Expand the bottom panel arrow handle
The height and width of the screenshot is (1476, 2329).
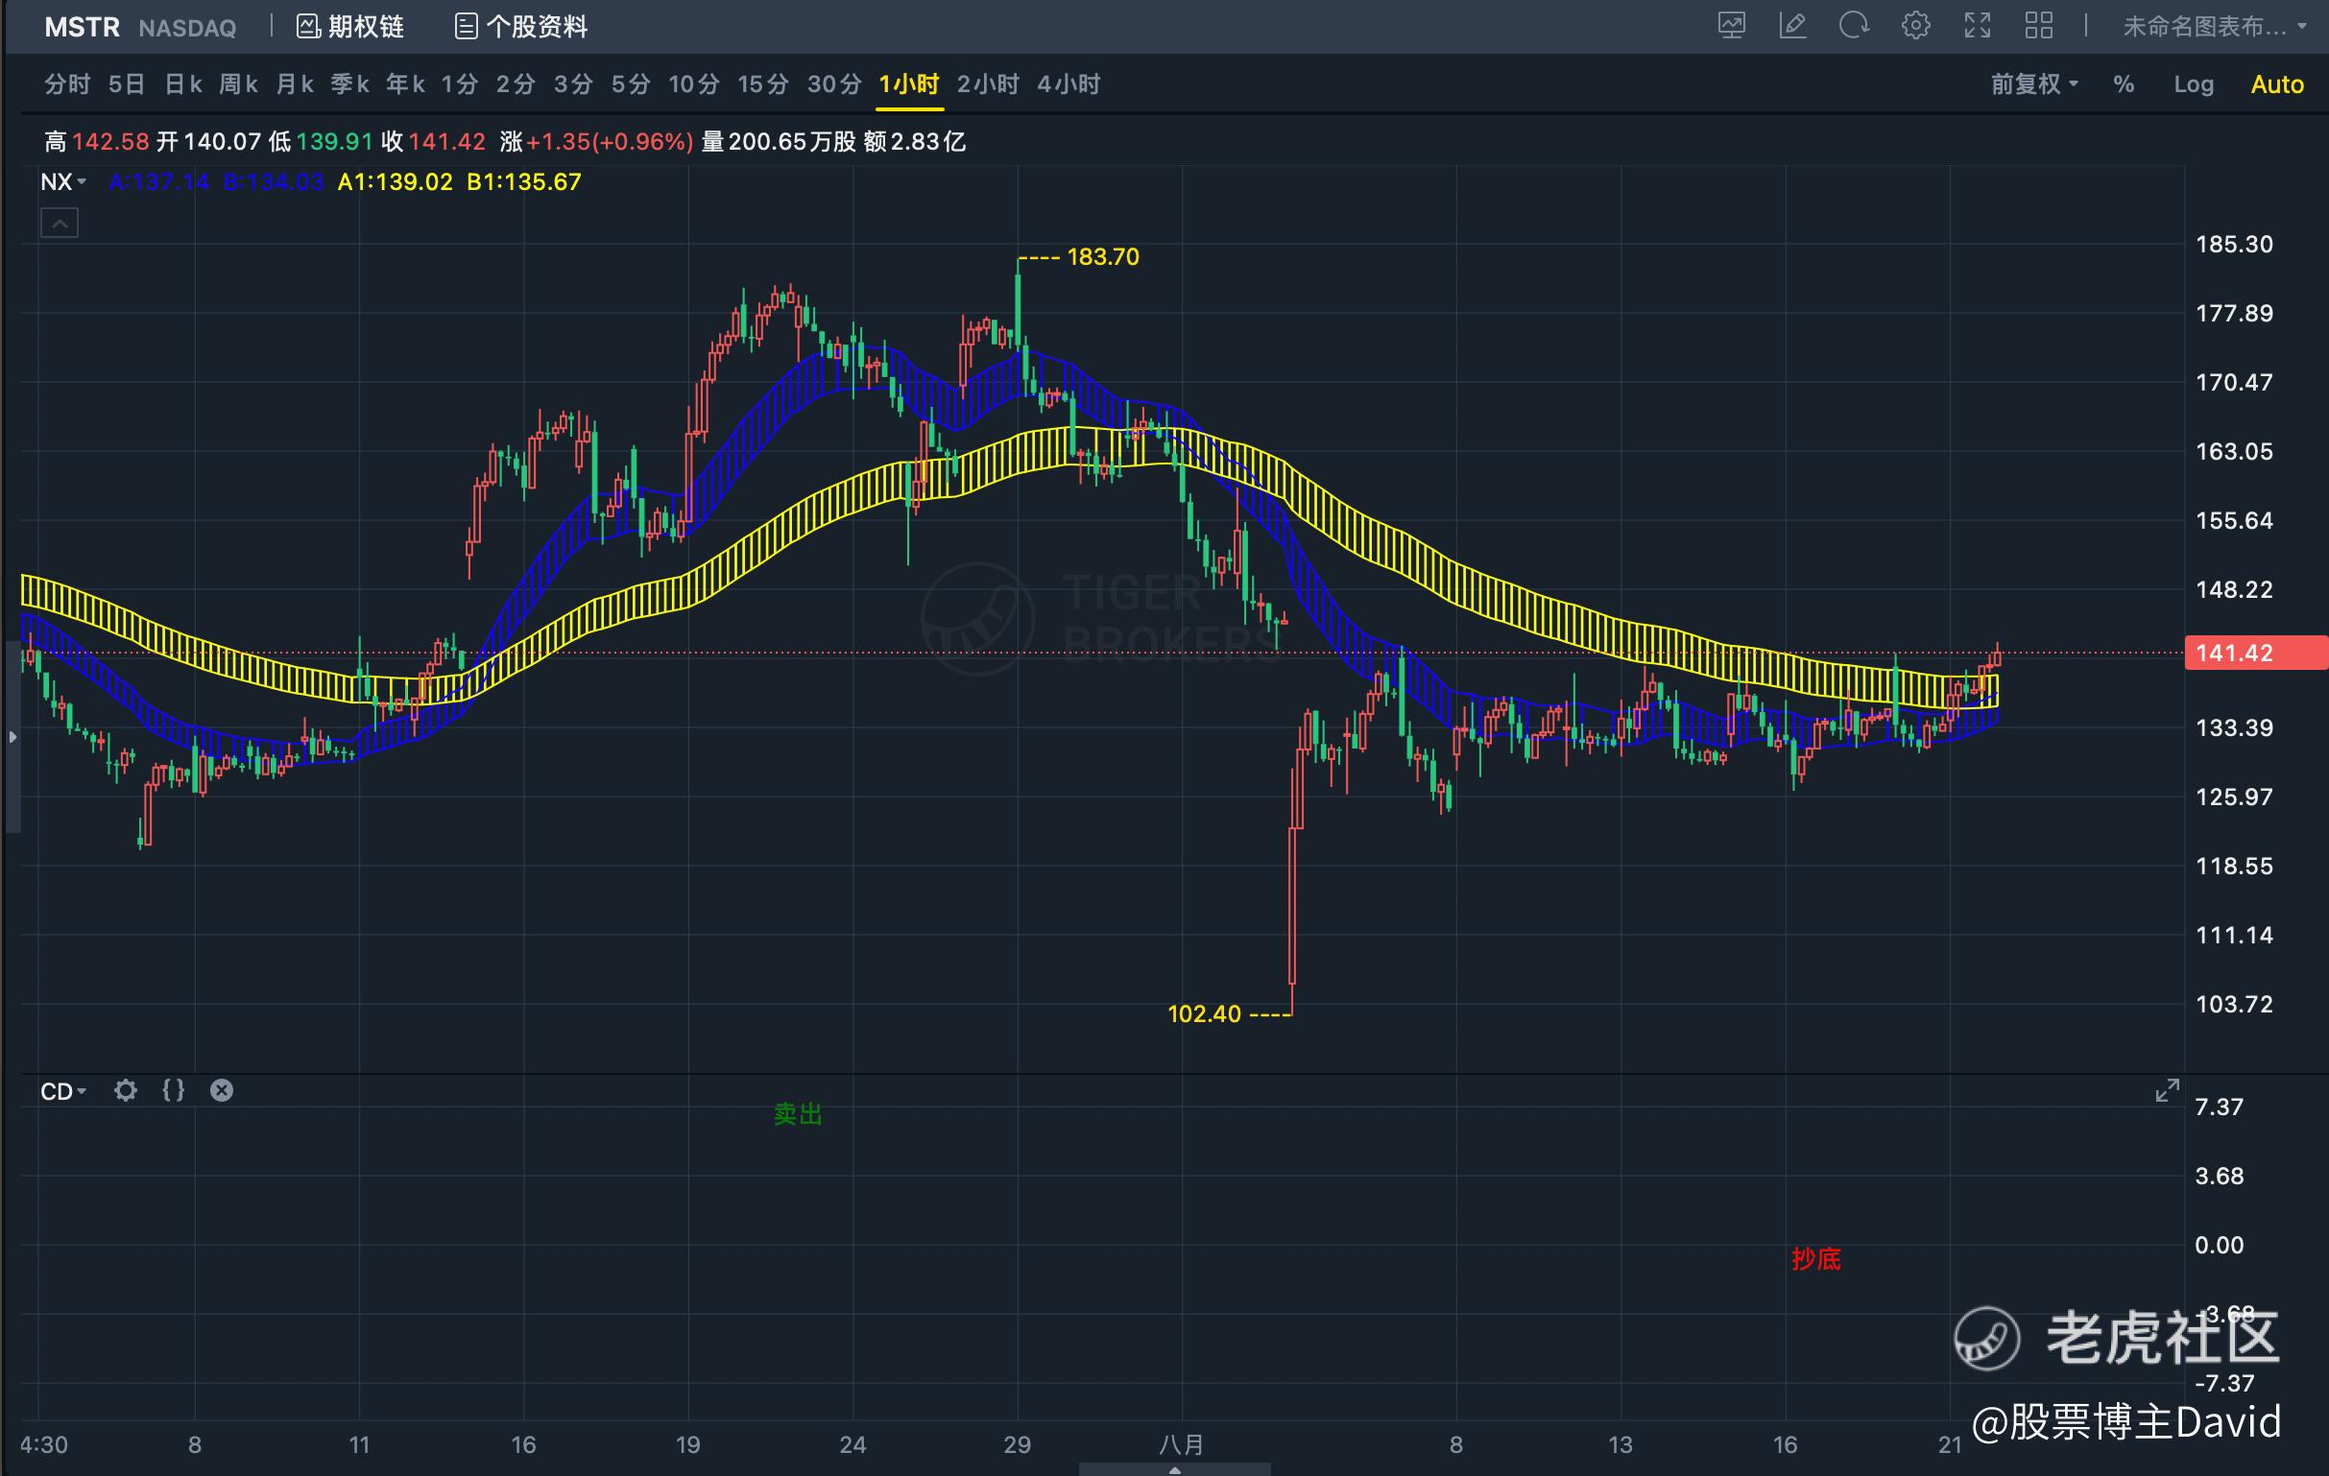coord(1174,1469)
